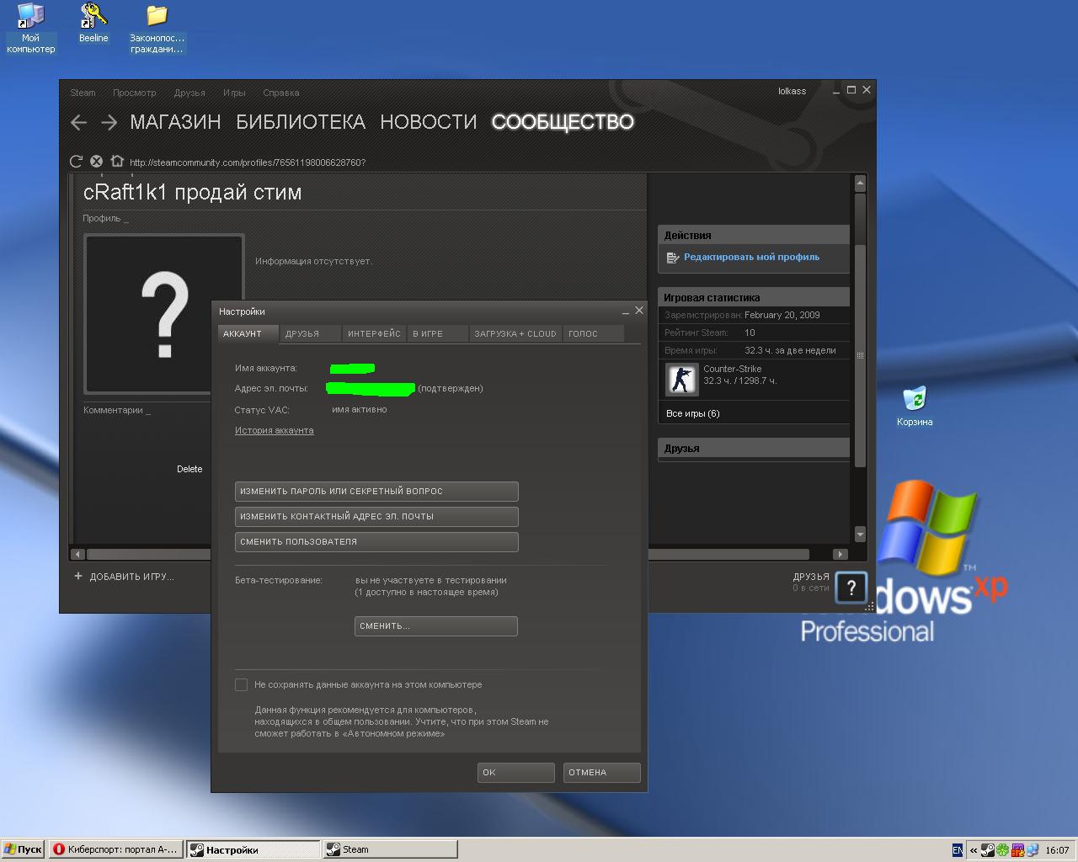Image resolution: width=1078 pixels, height=862 pixels.
Task: Open the Counter-Strike game thumbnail
Action: pos(682,380)
